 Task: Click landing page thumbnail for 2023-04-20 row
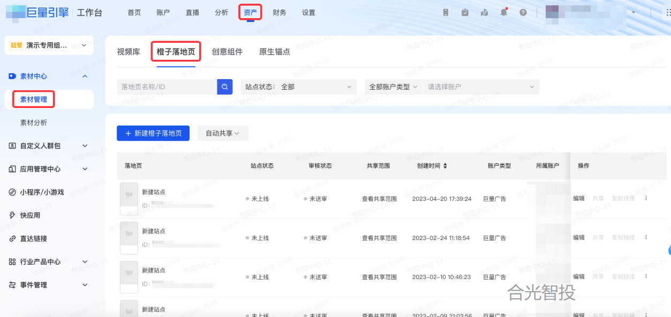pos(129,199)
